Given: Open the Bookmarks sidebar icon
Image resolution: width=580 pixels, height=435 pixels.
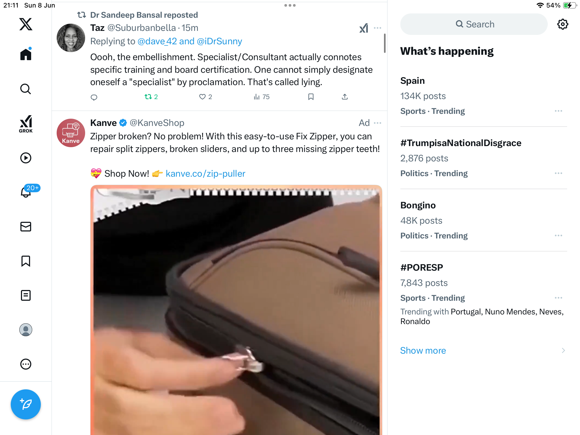Looking at the screenshot, I should pos(26,261).
